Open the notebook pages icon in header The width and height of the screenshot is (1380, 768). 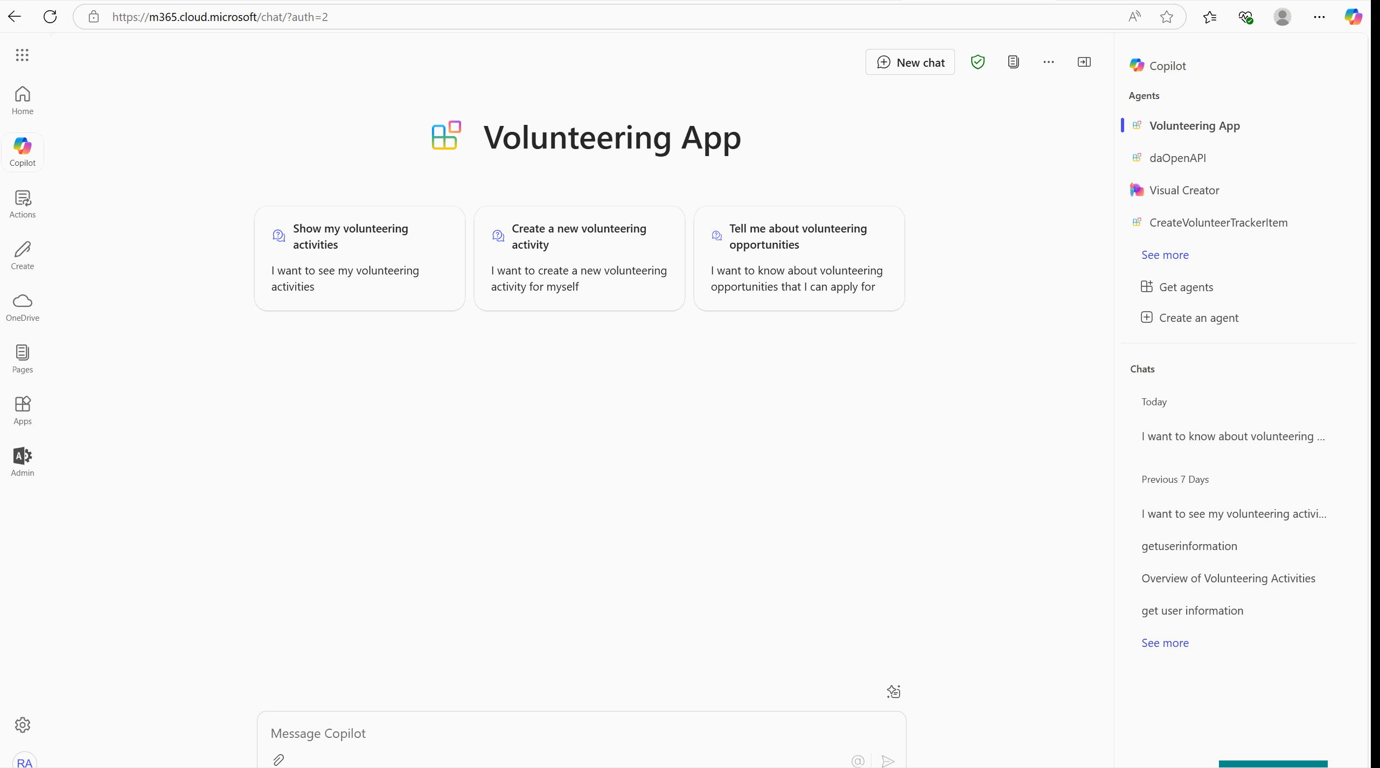[1013, 62]
